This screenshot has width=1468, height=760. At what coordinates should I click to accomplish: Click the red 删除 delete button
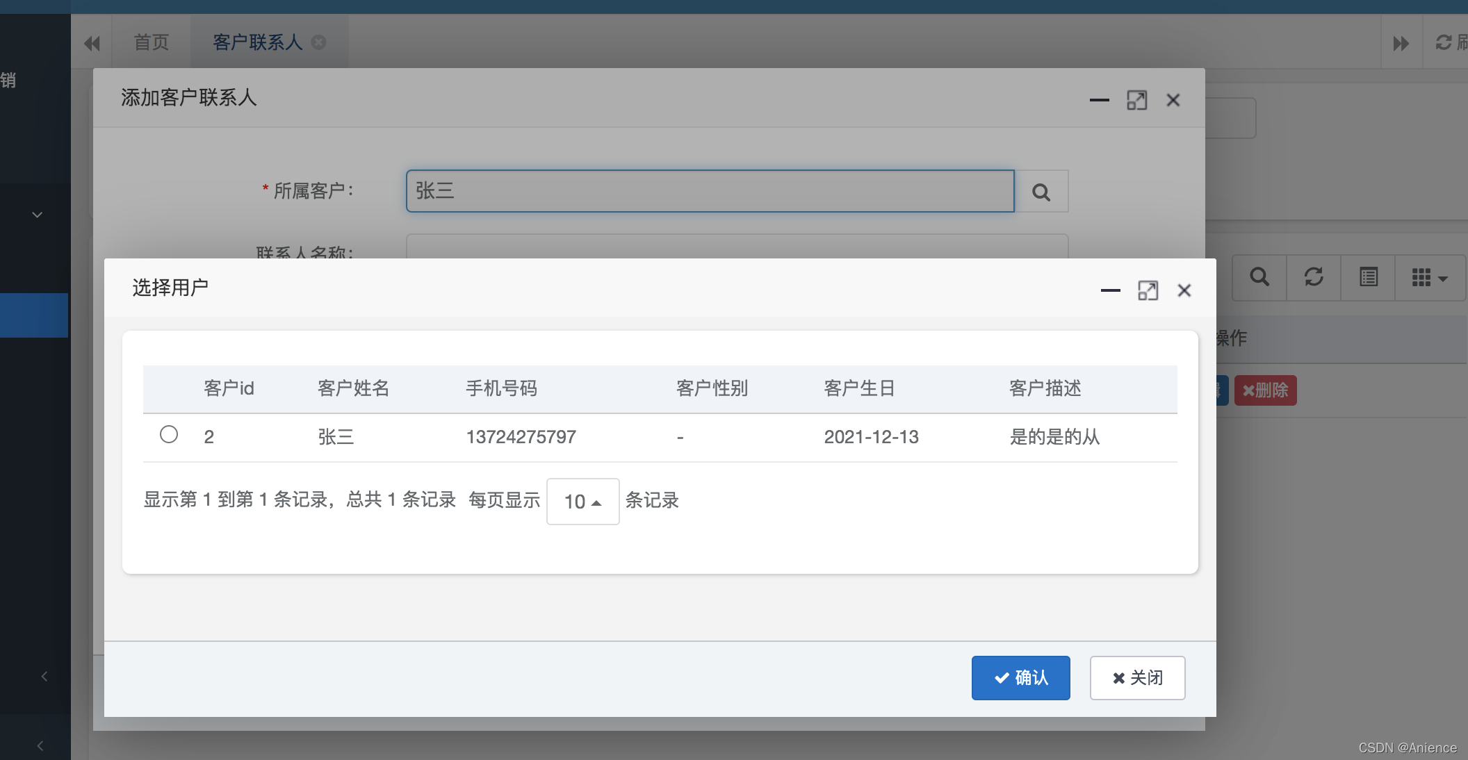coord(1265,390)
